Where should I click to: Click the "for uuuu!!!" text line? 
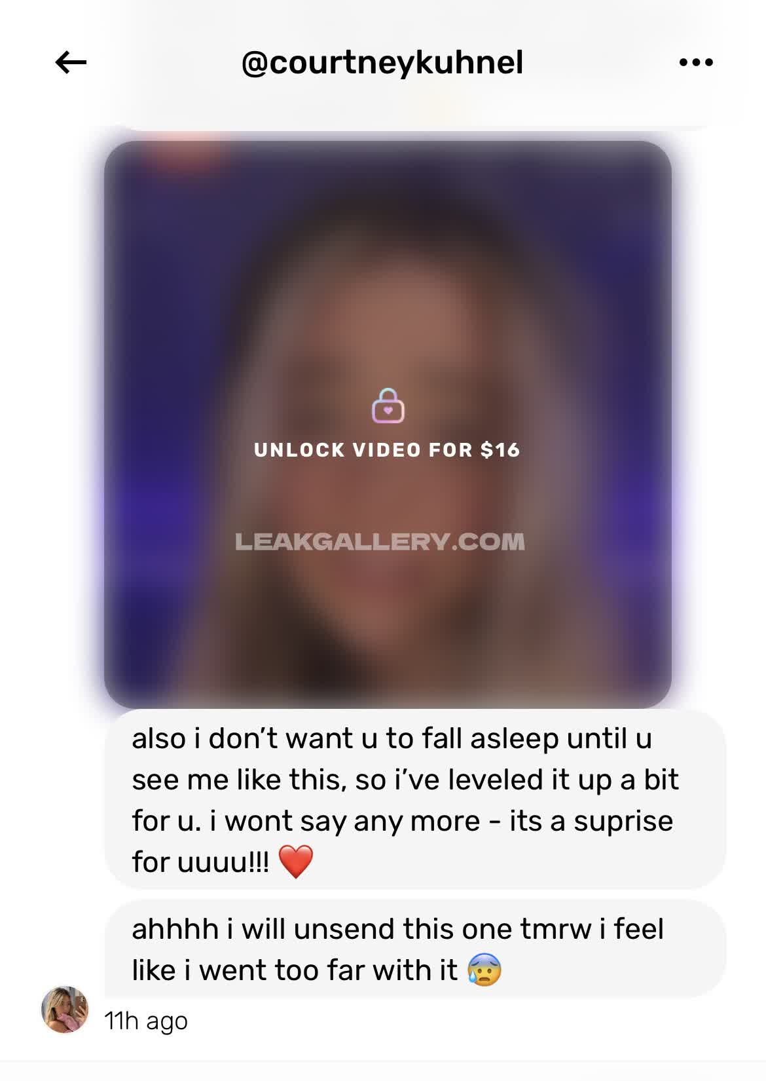coord(200,862)
